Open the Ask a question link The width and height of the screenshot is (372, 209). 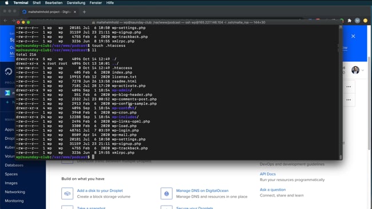pos(272,190)
